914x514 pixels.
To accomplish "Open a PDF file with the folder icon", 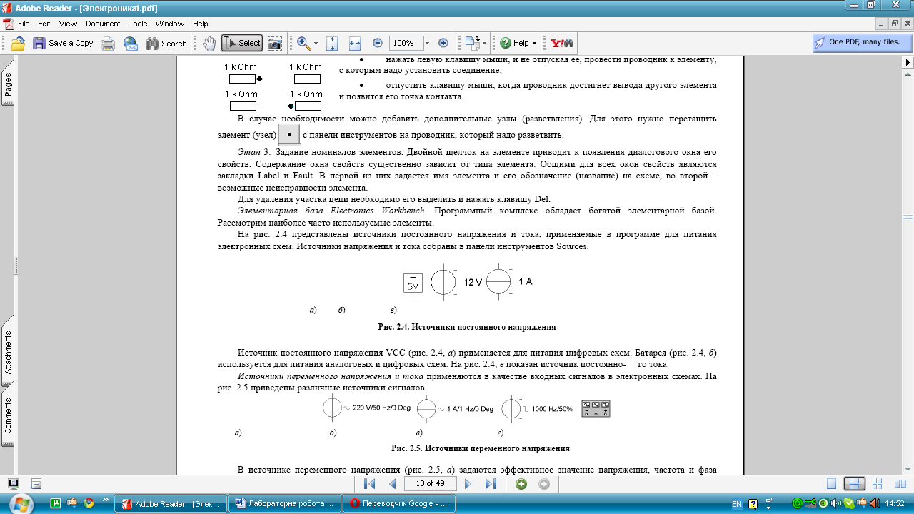I will [x=18, y=43].
